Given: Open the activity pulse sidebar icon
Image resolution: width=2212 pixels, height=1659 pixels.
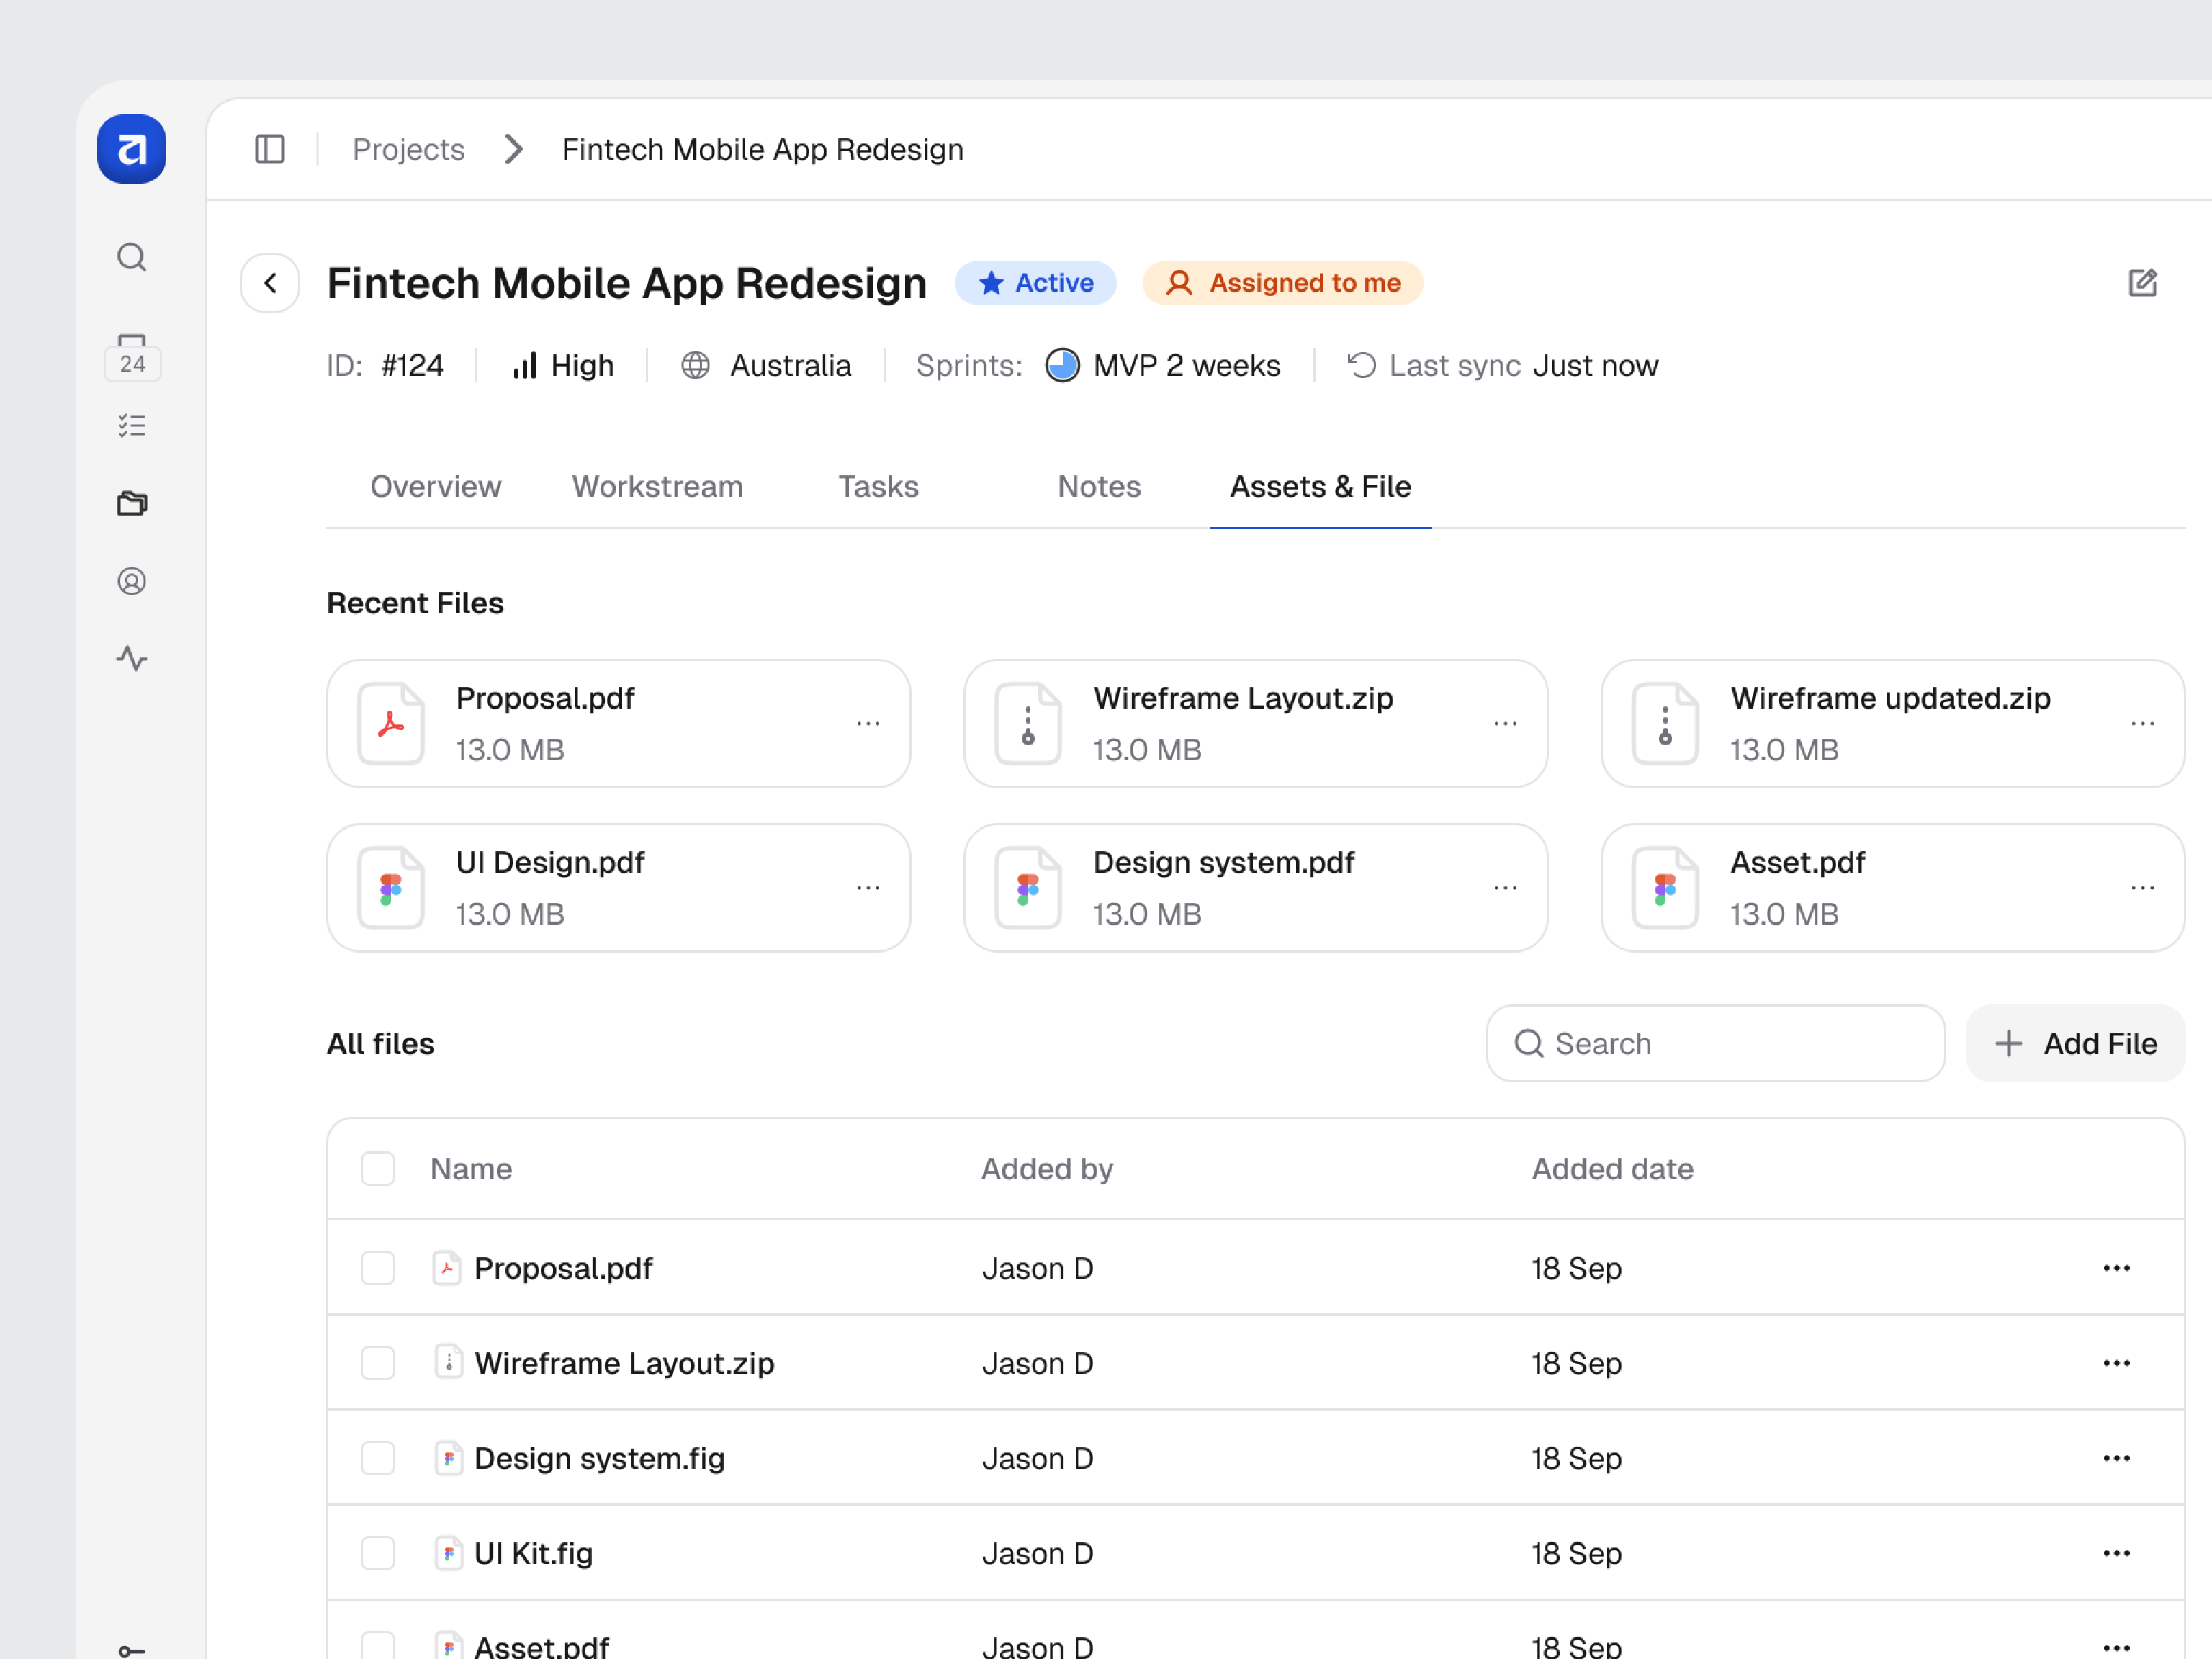Looking at the screenshot, I should coord(131,658).
